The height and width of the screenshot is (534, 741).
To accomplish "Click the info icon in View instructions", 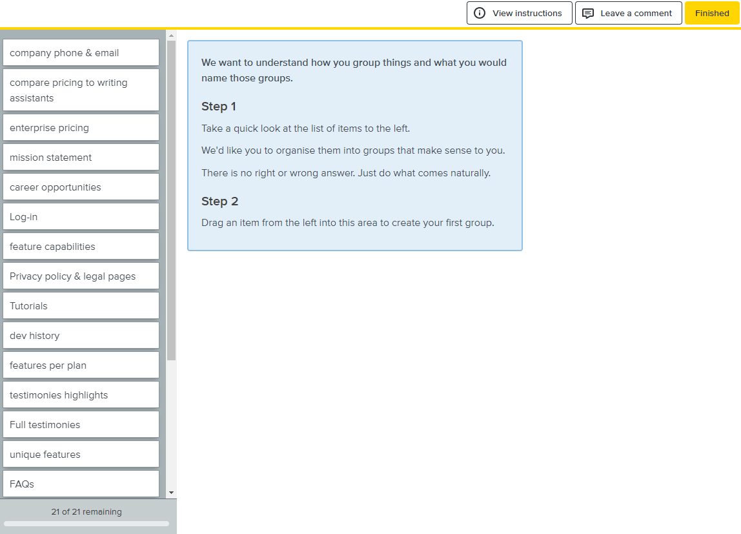I will click(x=479, y=13).
